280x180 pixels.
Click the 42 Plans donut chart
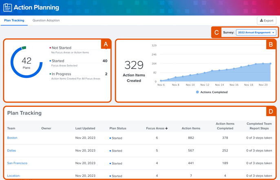[x=26, y=62]
